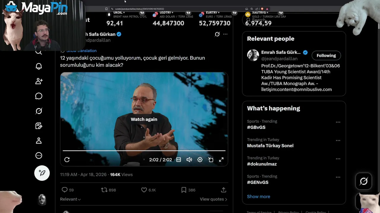Open more options for #GBvGS trend
This screenshot has width=380, height=213.
pos(338,122)
